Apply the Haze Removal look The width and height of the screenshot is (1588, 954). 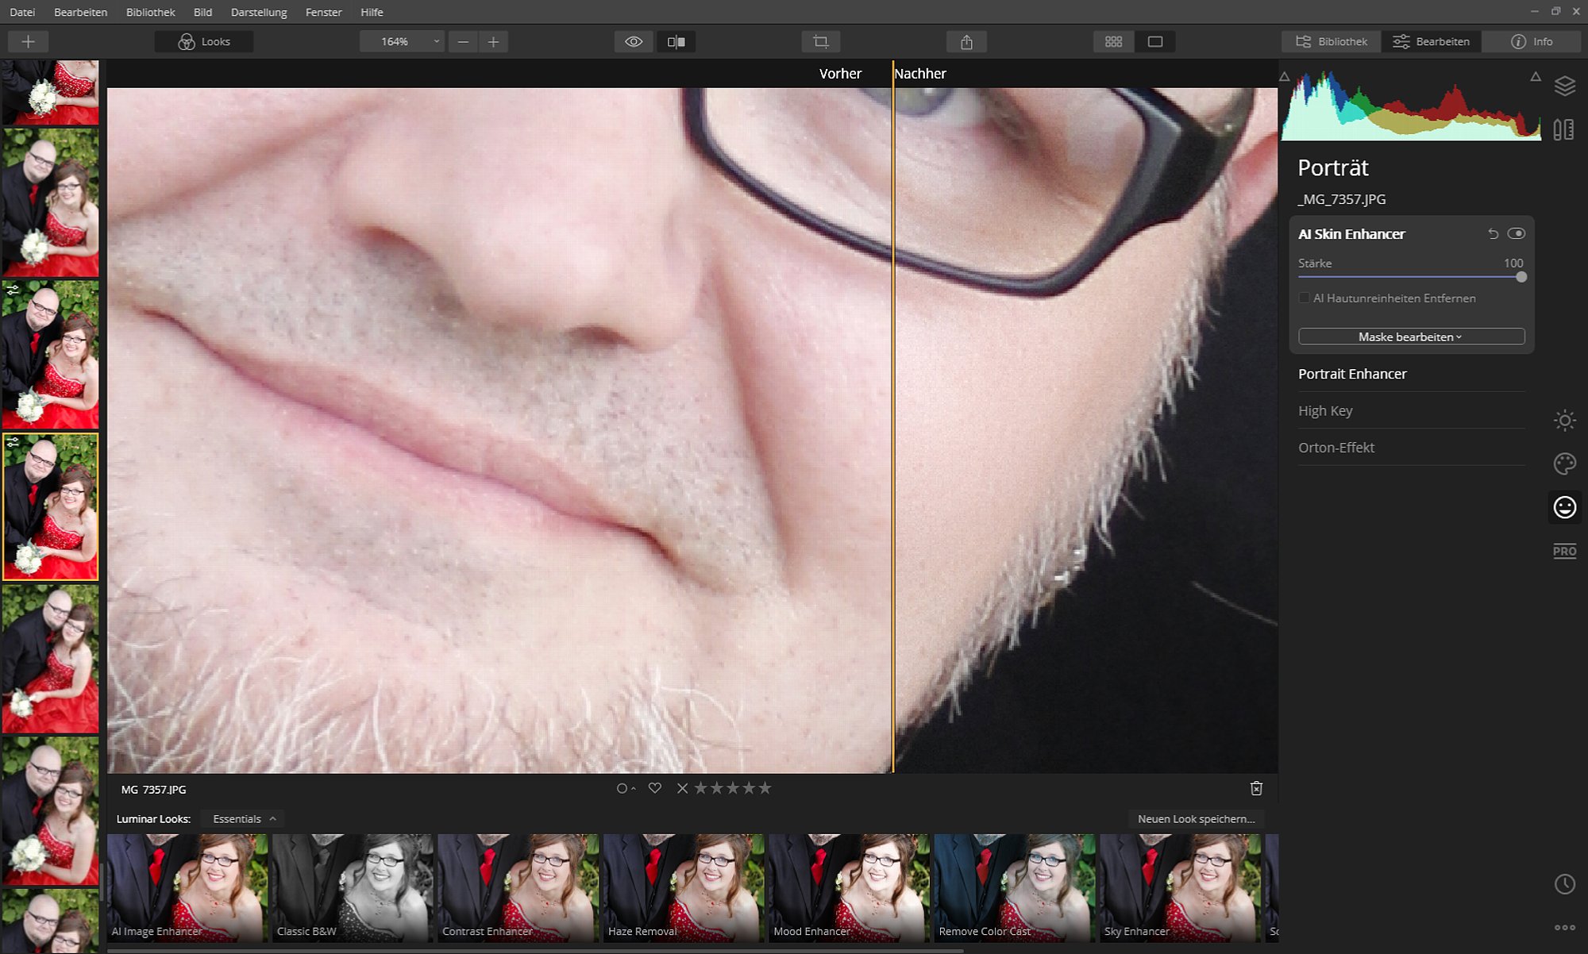684,887
